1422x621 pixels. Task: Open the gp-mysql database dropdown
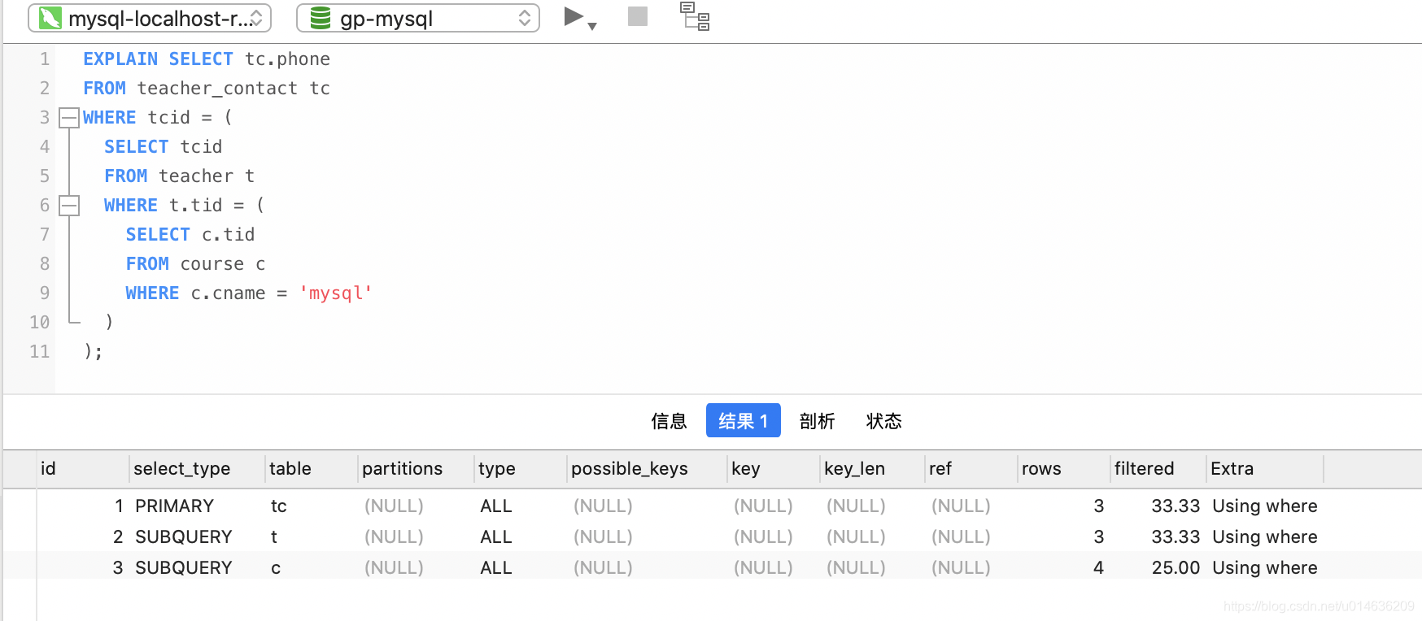tap(418, 18)
